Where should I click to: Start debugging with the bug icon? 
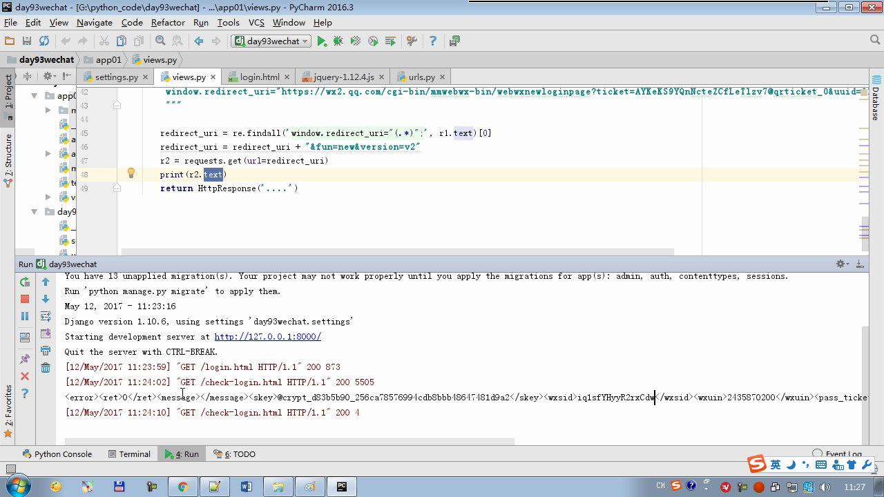(x=338, y=41)
